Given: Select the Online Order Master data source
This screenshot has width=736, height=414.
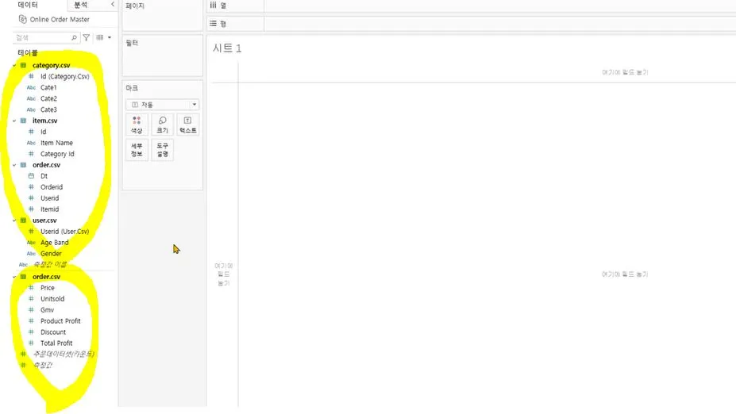Looking at the screenshot, I should click(60, 19).
